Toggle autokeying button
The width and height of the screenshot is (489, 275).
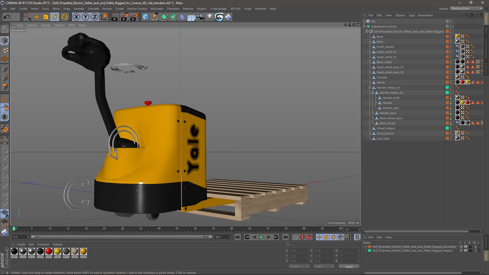click(x=302, y=237)
